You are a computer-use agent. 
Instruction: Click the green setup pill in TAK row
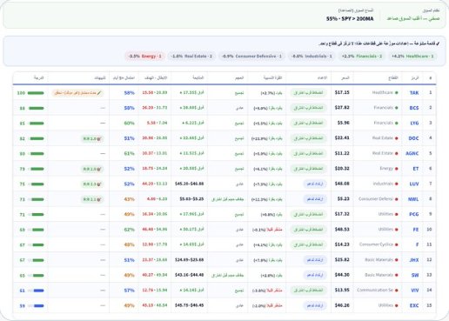click(x=308, y=93)
